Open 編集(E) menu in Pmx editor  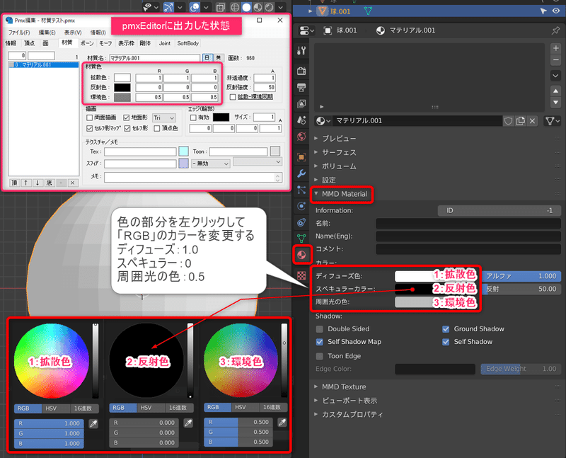coord(47,33)
